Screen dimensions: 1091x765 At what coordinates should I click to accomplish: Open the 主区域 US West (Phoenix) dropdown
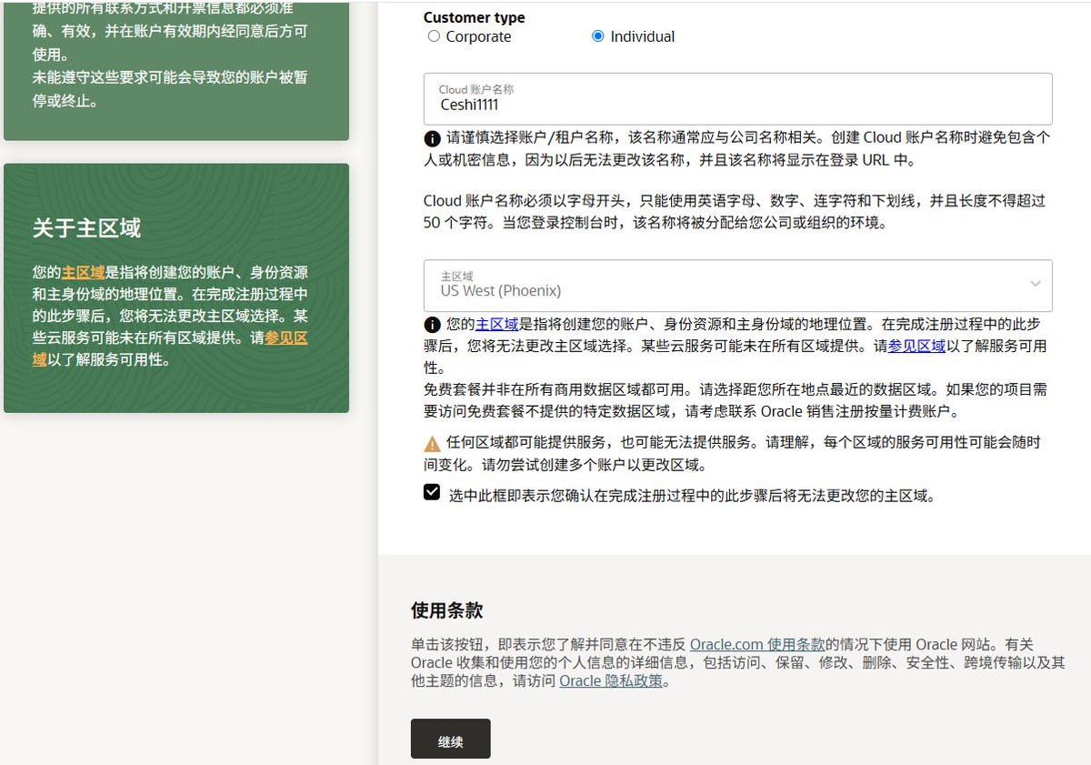click(737, 286)
